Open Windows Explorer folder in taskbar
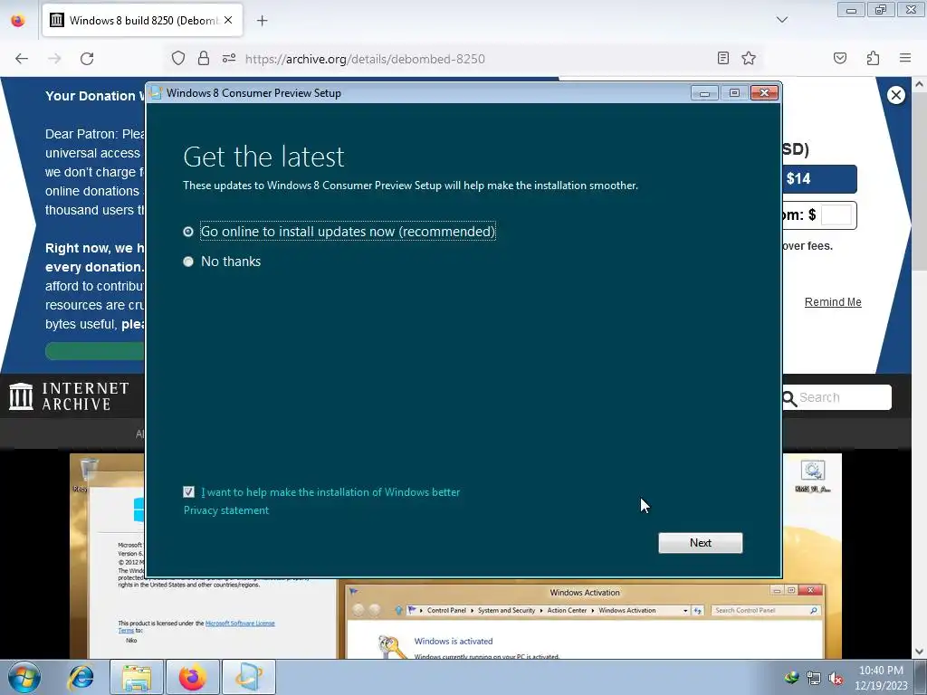This screenshot has width=927, height=695. coord(137,677)
